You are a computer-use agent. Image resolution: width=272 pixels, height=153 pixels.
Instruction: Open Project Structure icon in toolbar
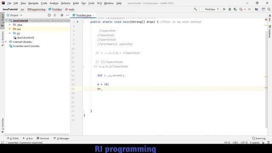(256, 9)
